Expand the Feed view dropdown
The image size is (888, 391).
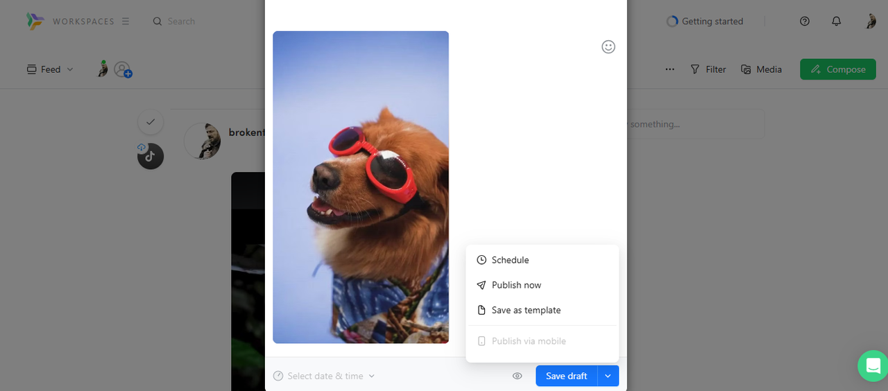click(x=50, y=69)
